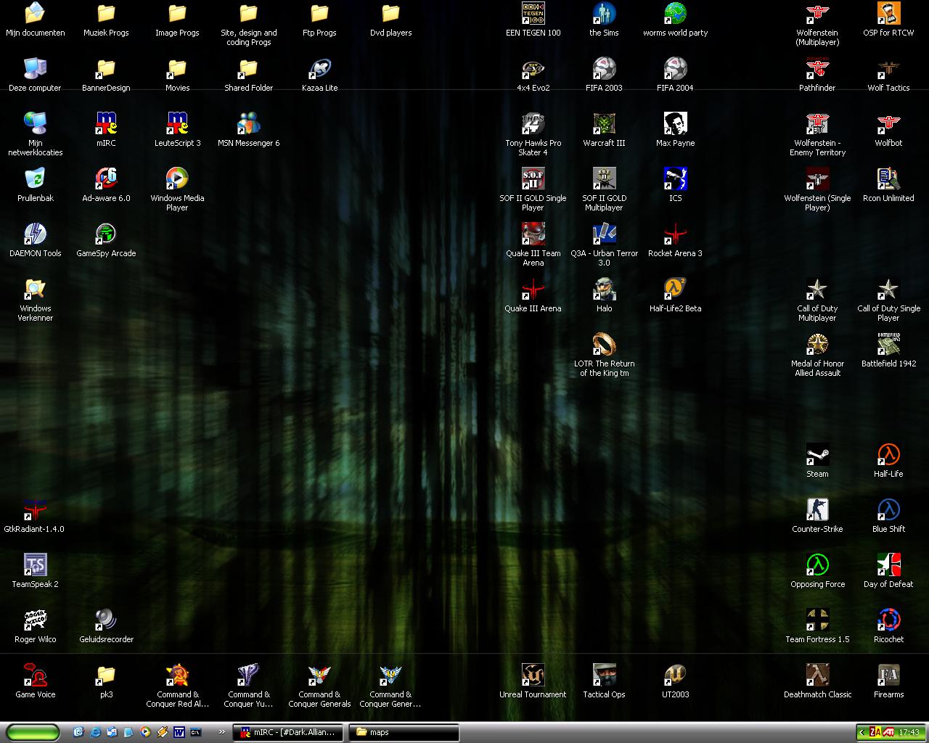
Task: Open MSN Messenger 6 shortcut
Action: tap(248, 123)
